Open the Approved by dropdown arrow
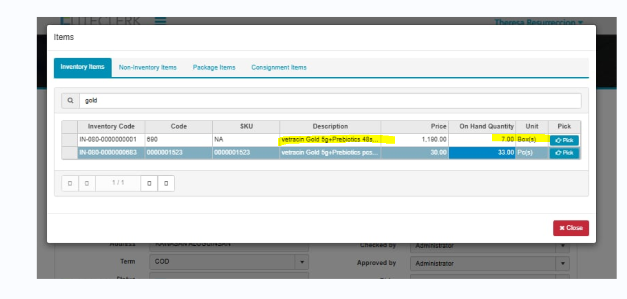This screenshot has width=627, height=299. coord(562,263)
